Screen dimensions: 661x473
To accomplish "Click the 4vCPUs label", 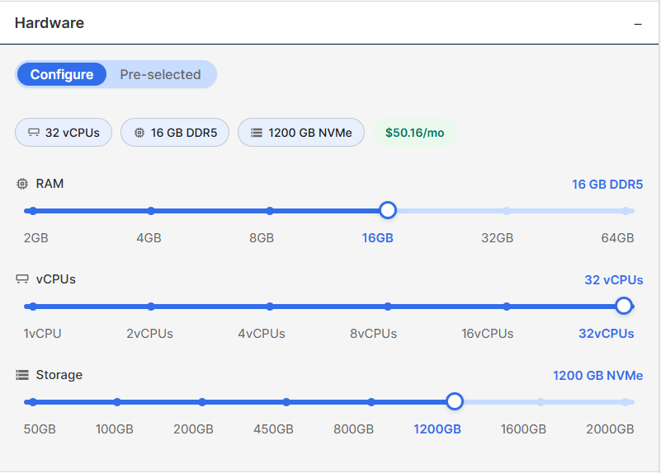I will click(262, 334).
